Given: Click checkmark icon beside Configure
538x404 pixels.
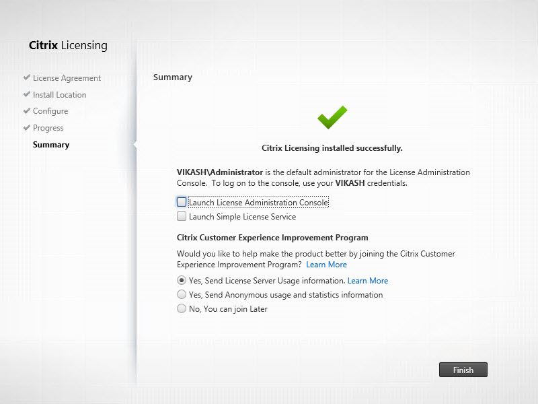Looking at the screenshot, I should pos(27,110).
